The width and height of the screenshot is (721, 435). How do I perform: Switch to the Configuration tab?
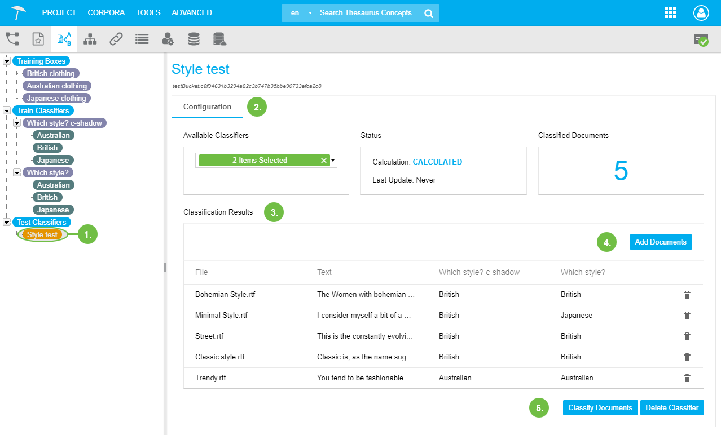207,106
